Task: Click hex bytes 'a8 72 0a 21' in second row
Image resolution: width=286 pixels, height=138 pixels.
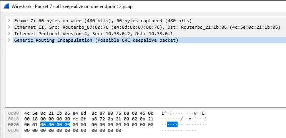Action: pos(106,119)
